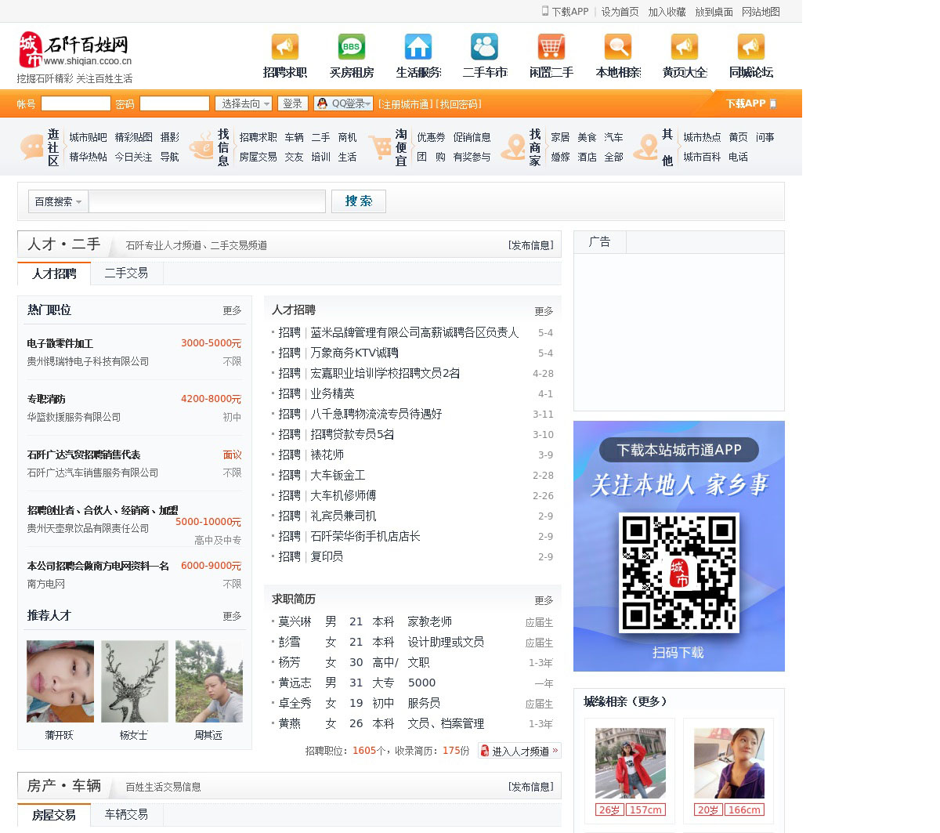The height and width of the screenshot is (833, 940).
Task: Open 优惠券 in 淘便宜 section
Action: 431,137
